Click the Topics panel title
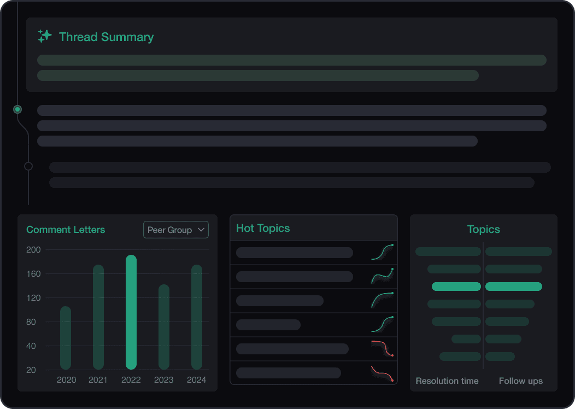Image resolution: width=575 pixels, height=409 pixels. (x=483, y=229)
